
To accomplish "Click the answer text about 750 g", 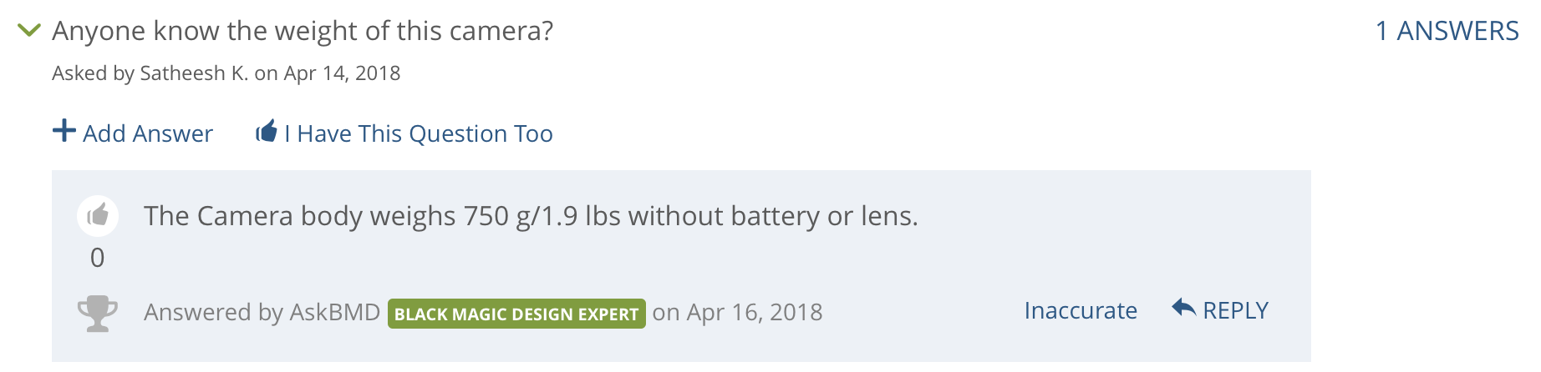I will click(x=531, y=216).
